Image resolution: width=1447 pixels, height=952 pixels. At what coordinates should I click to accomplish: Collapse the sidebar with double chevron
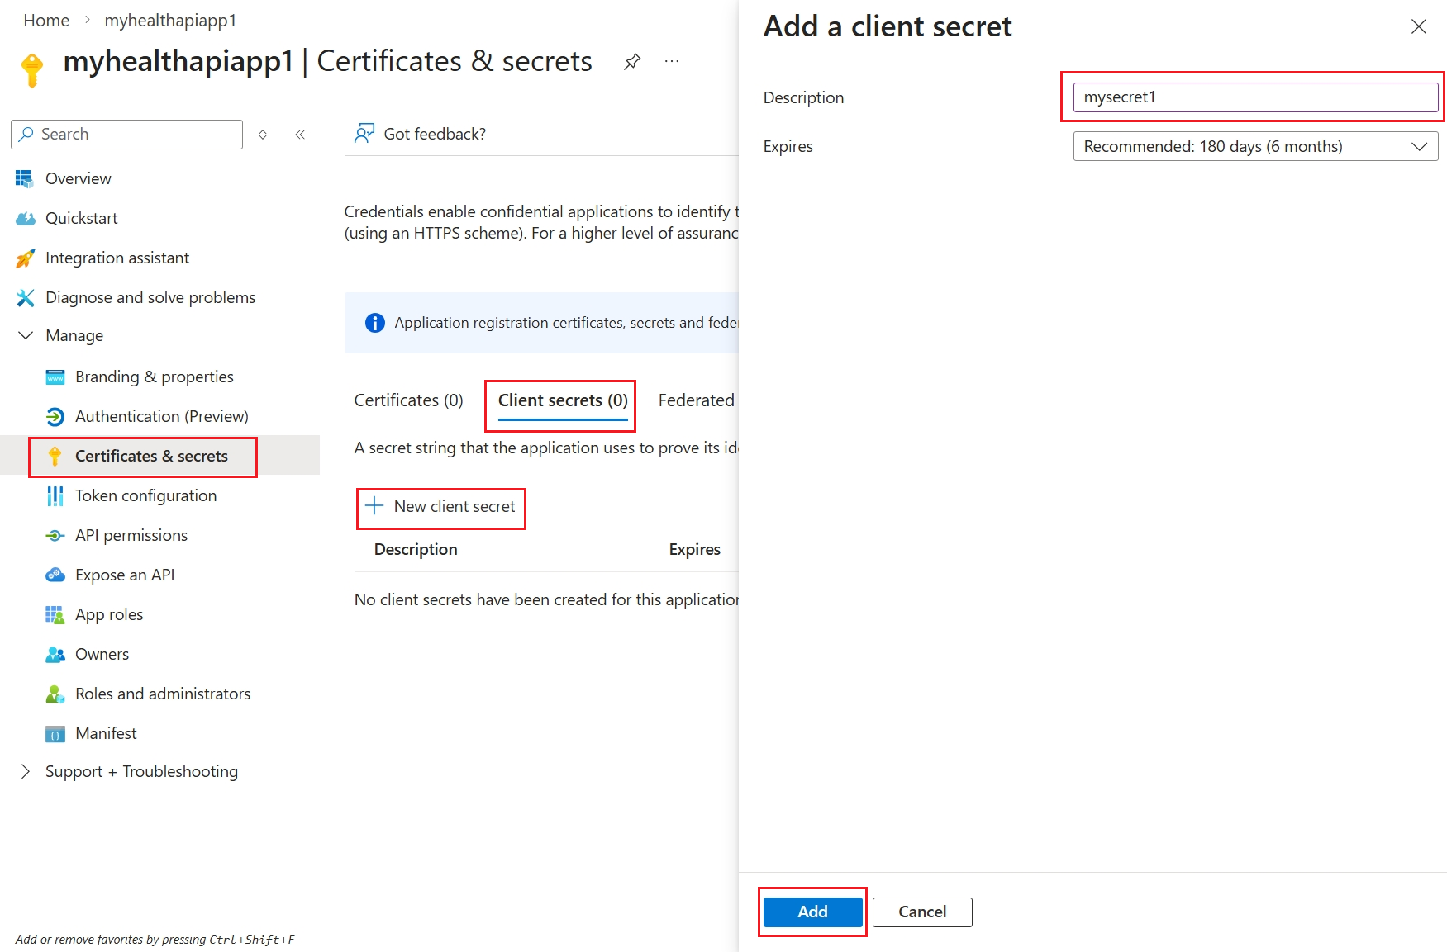click(300, 135)
